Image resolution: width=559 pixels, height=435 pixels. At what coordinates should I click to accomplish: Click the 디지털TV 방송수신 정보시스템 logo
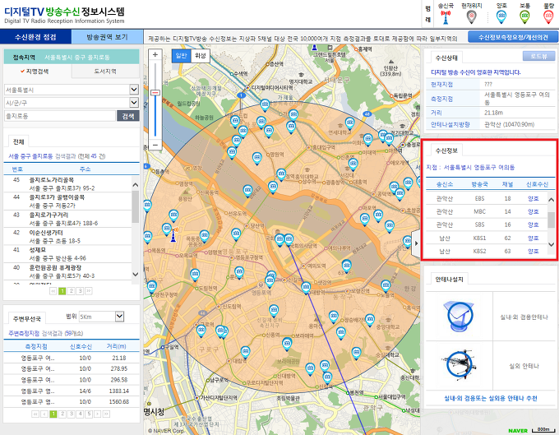64,15
